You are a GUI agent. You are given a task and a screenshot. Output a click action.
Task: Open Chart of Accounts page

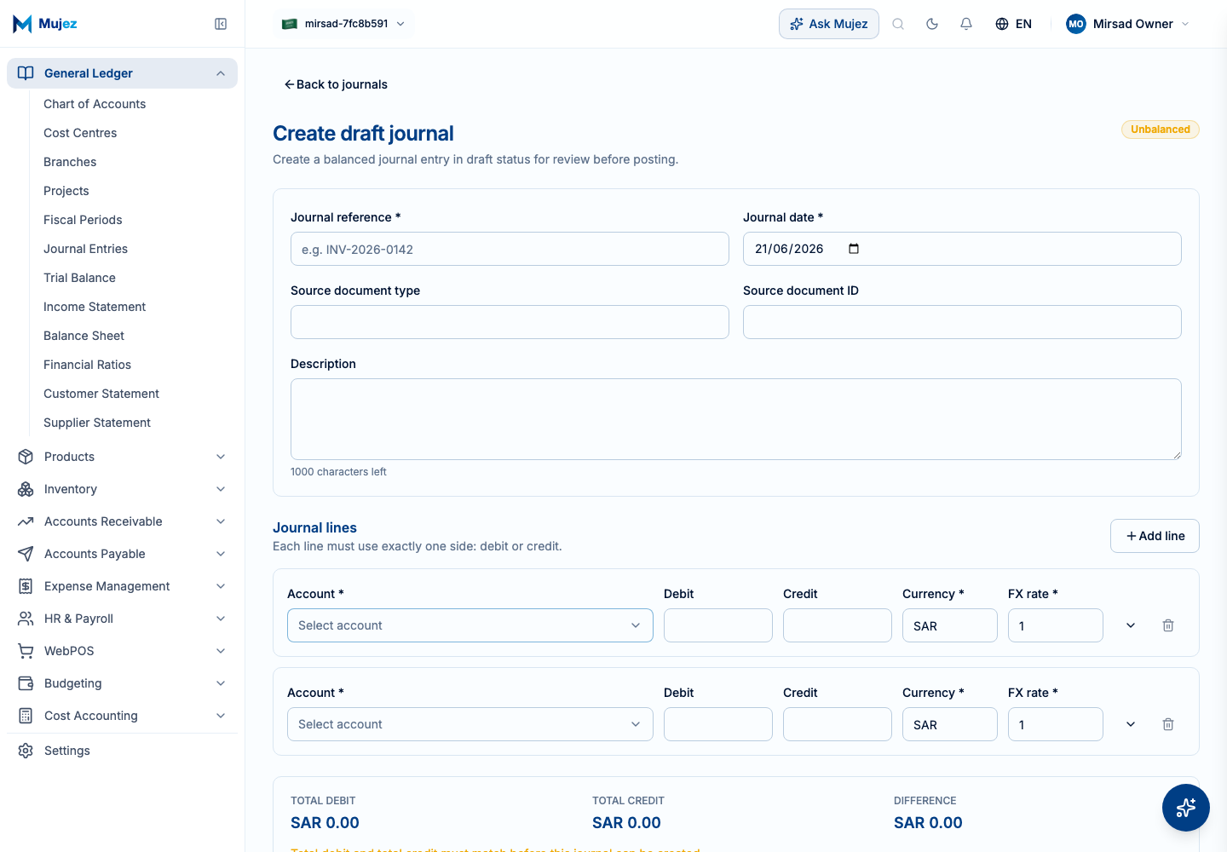pyautogui.click(x=95, y=104)
